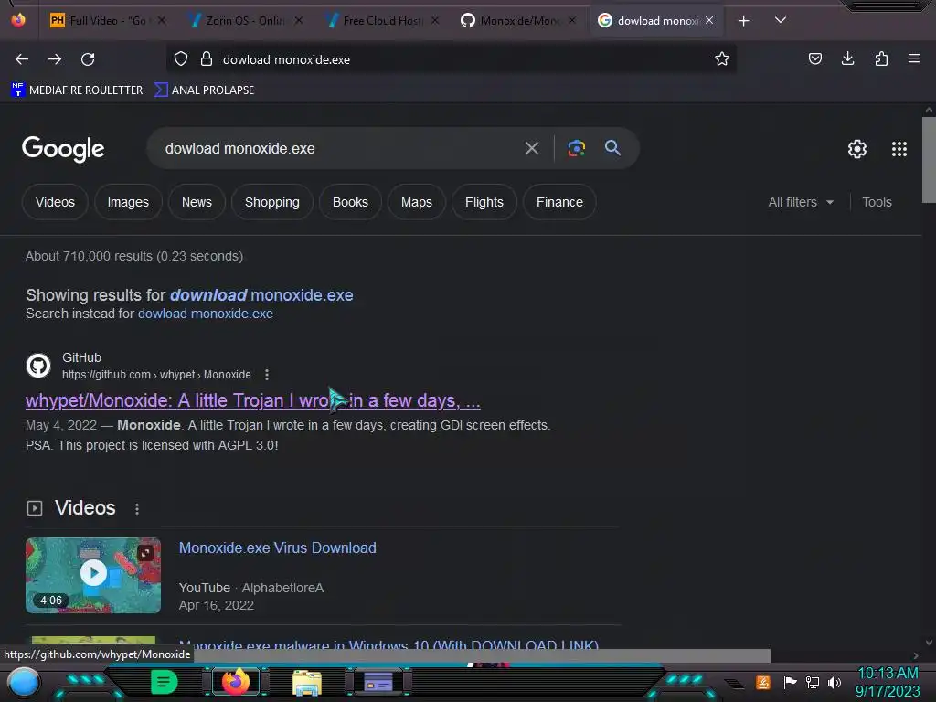Filter results by Videos

click(55, 202)
